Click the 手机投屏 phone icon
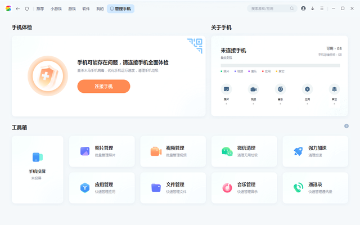 (38, 157)
